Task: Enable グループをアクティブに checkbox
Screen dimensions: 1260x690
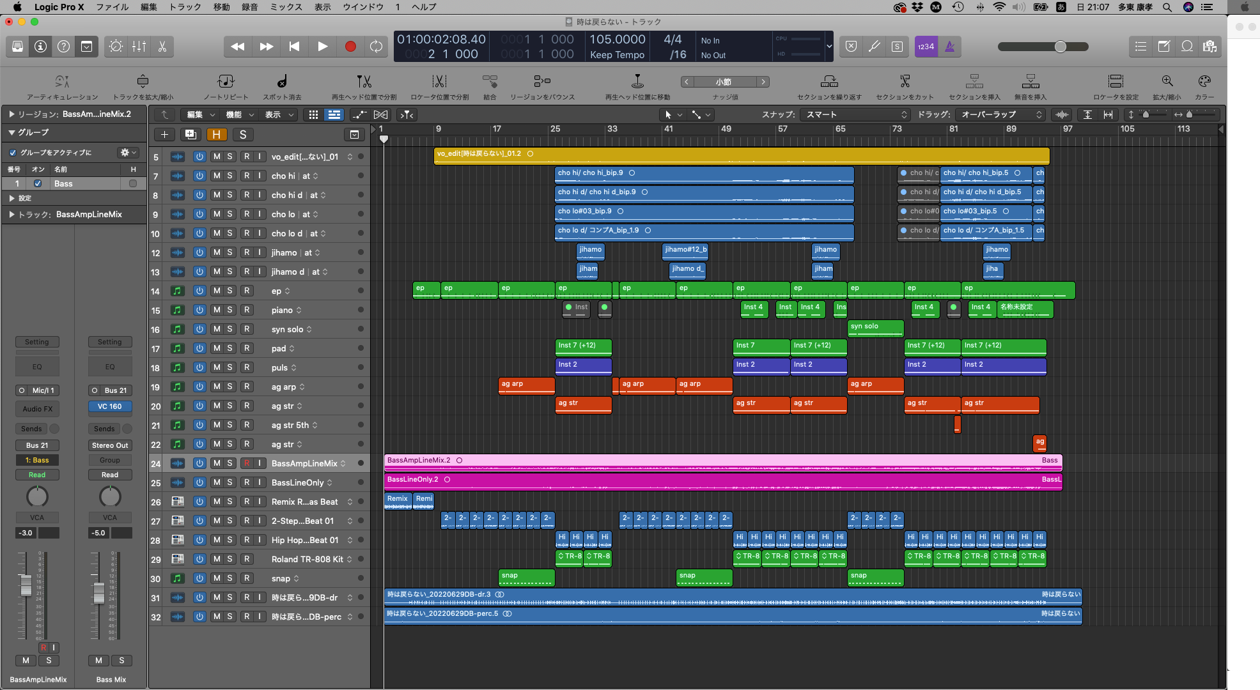Action: 13,153
